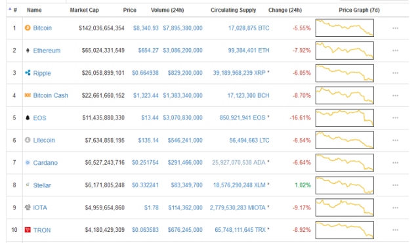Screen dimensions: 420x243
Task: Open TRON 7-day price graph
Action: click(x=345, y=230)
